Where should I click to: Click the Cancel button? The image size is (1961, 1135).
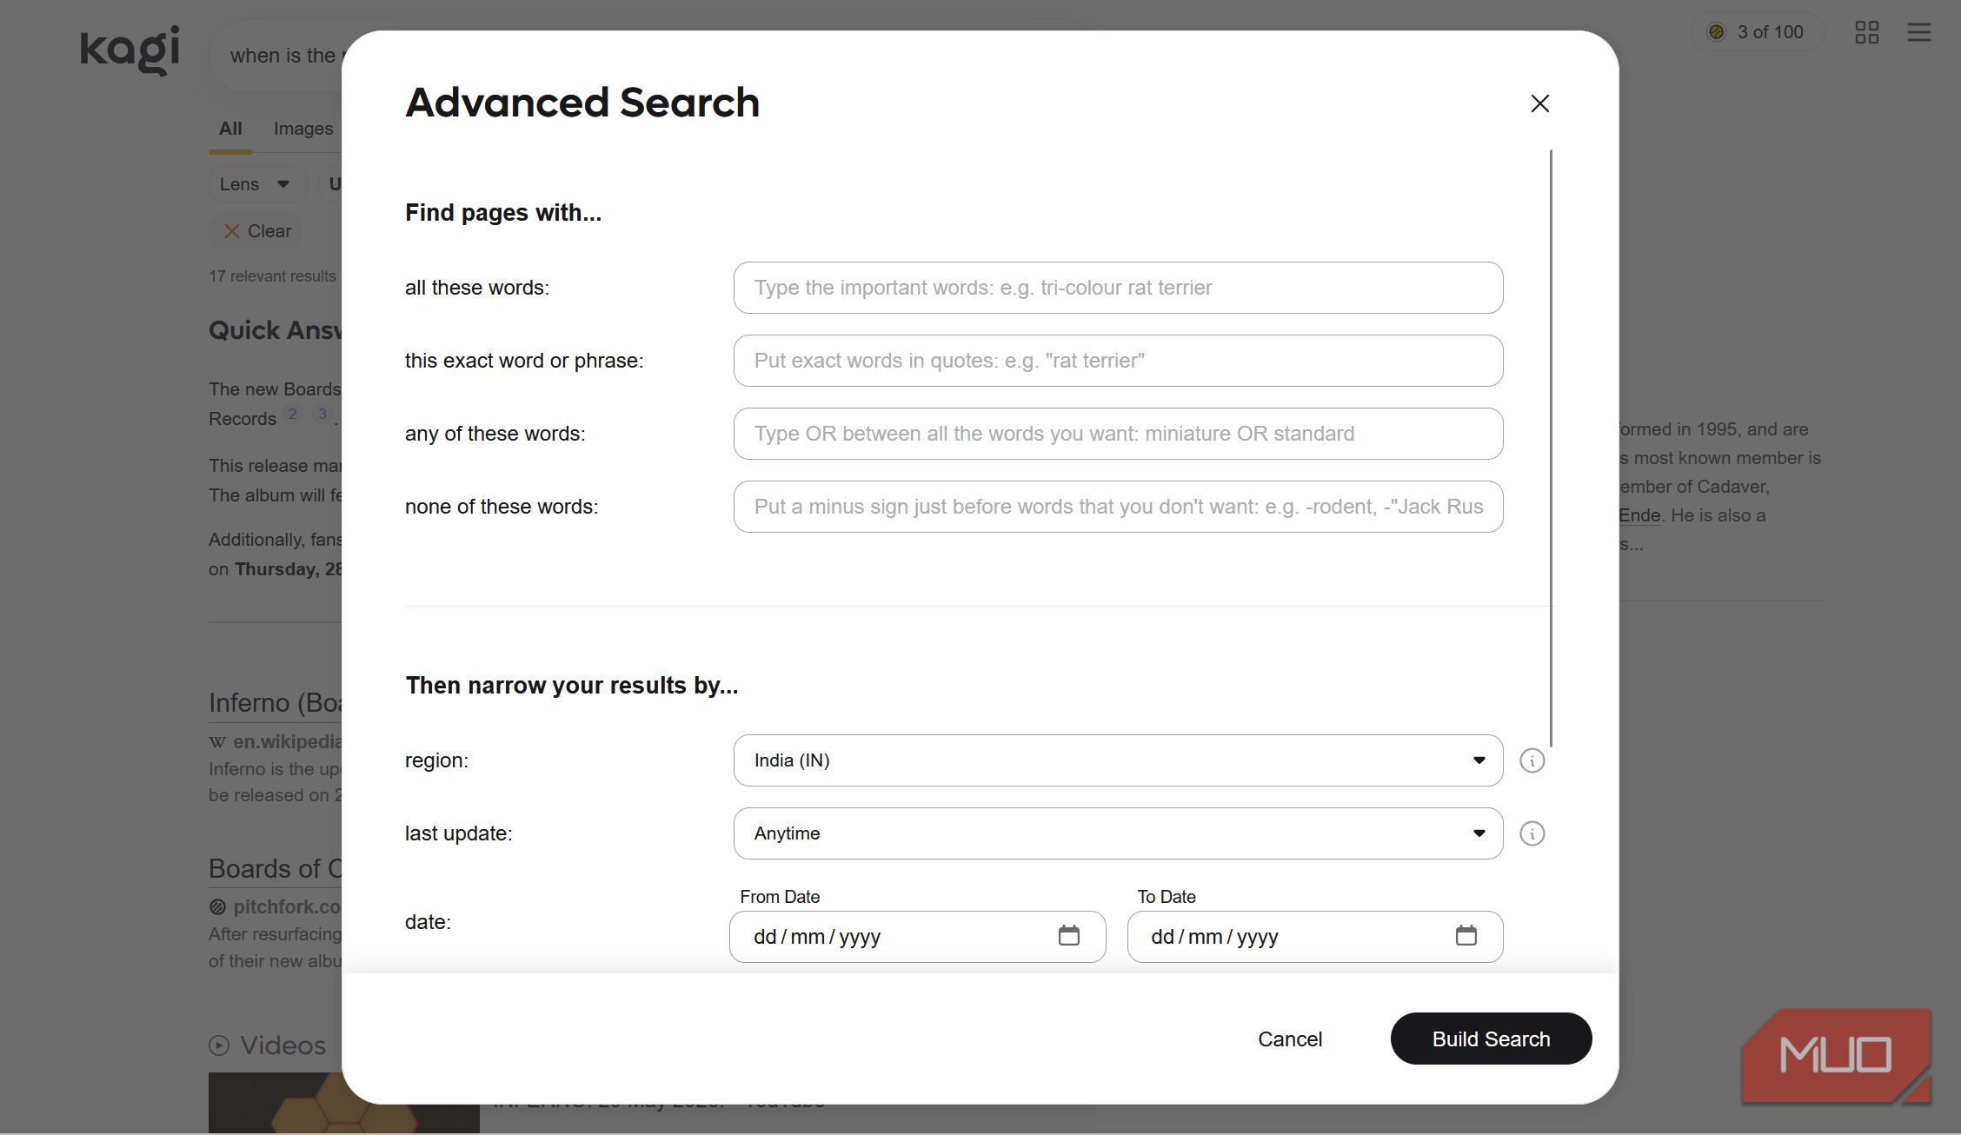pyautogui.click(x=1290, y=1039)
